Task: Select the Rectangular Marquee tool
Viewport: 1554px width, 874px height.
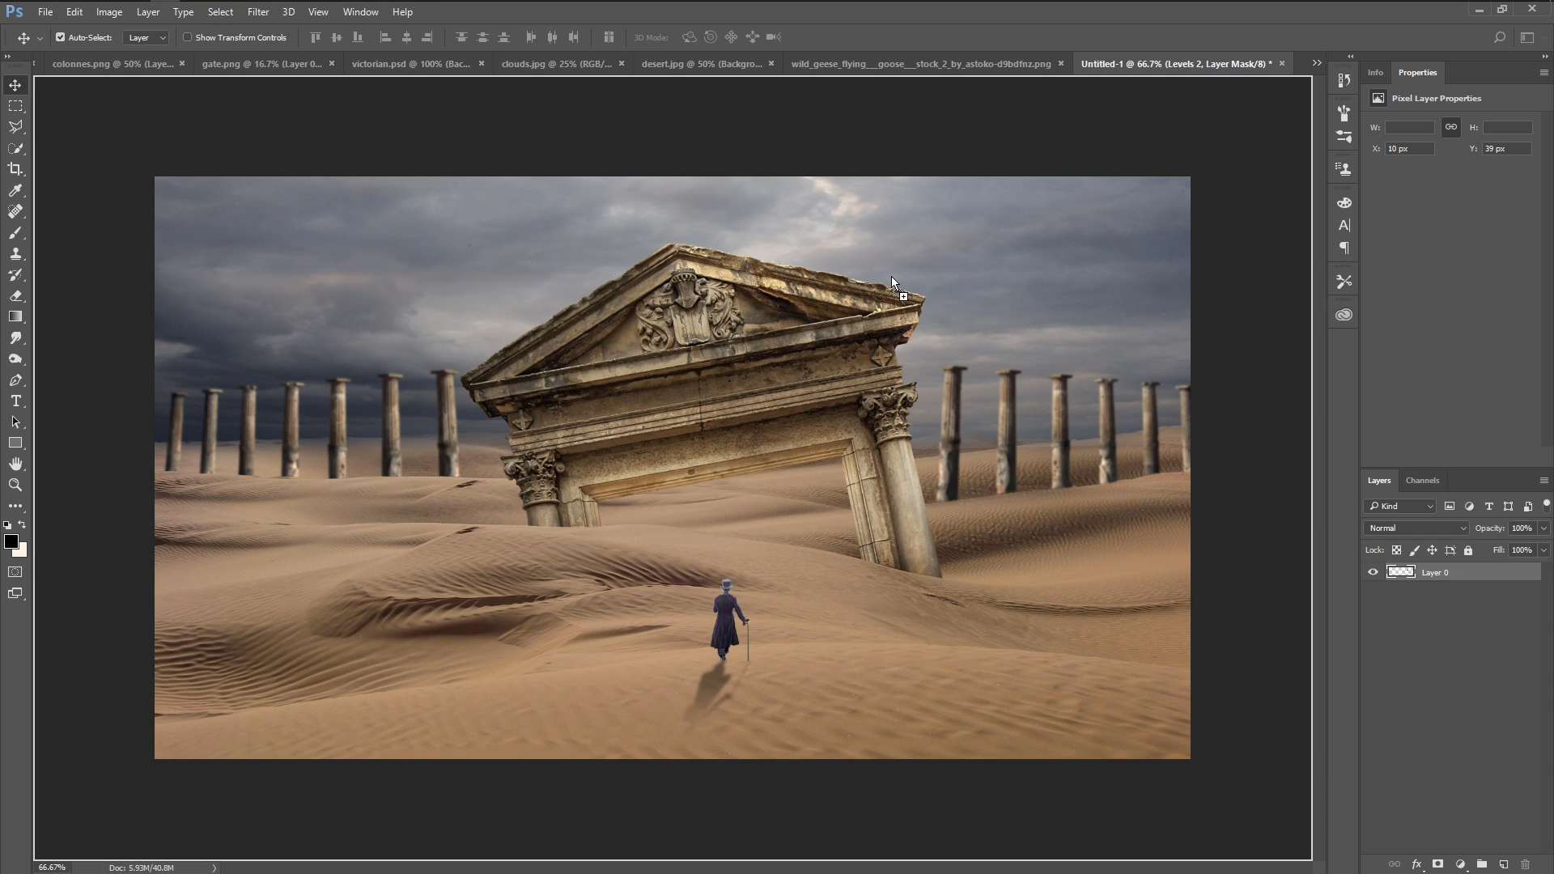Action: coord(15,106)
